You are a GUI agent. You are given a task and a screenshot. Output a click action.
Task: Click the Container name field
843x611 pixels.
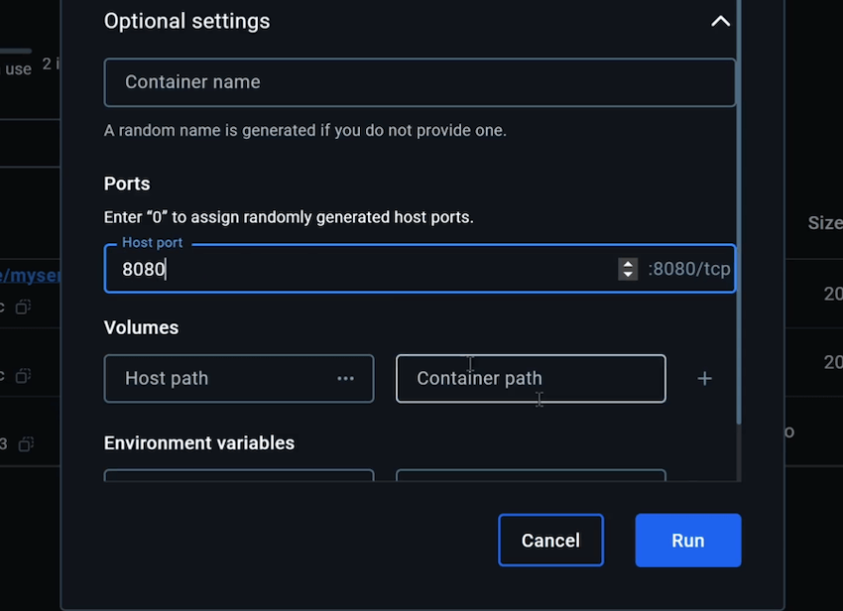420,82
